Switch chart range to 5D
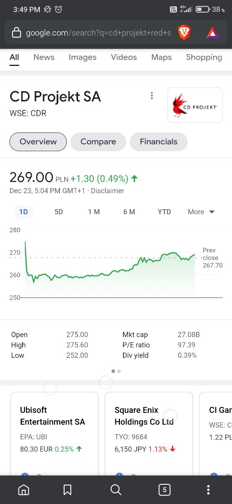This screenshot has height=504, width=232. click(x=59, y=212)
